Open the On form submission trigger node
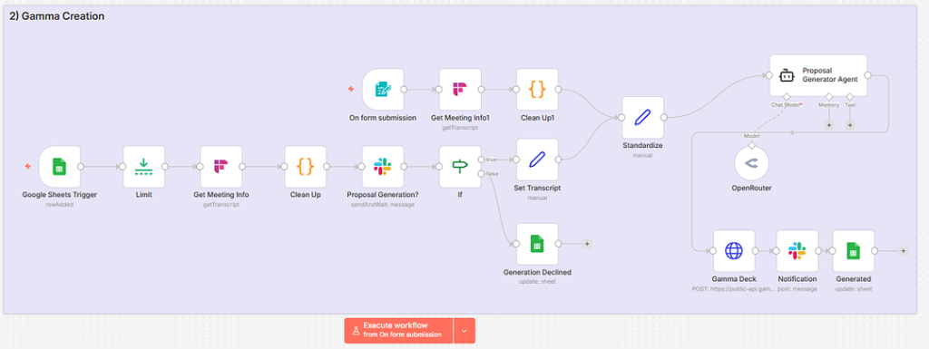This screenshot has height=349, width=929. click(383, 90)
